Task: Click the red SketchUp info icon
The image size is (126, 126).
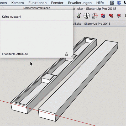Action: pyautogui.click(x=103, y=16)
